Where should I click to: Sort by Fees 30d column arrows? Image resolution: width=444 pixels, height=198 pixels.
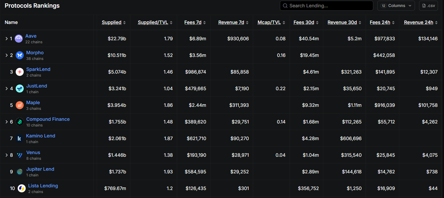[x=317, y=23]
